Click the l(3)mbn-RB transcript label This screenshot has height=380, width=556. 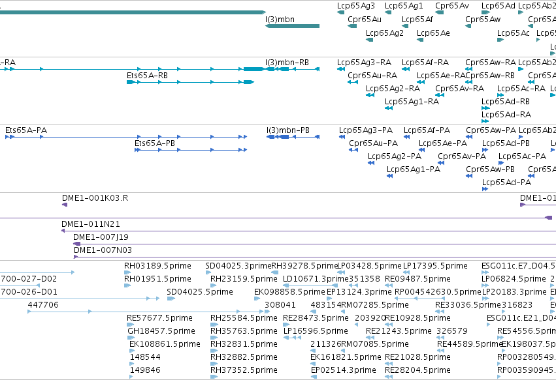287,63
